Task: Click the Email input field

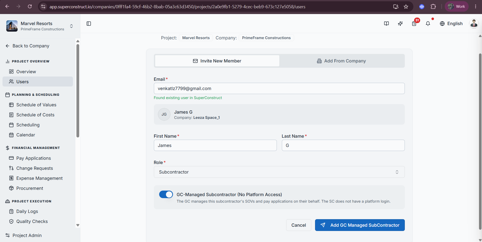Action: point(279,89)
